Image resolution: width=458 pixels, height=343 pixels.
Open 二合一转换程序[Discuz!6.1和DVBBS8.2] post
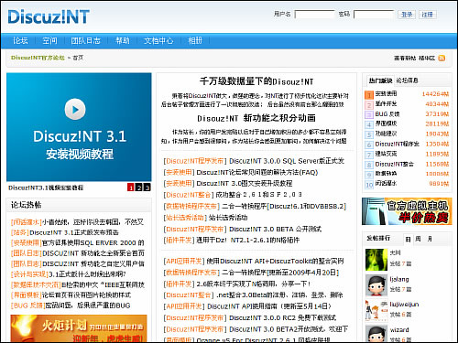(284, 207)
